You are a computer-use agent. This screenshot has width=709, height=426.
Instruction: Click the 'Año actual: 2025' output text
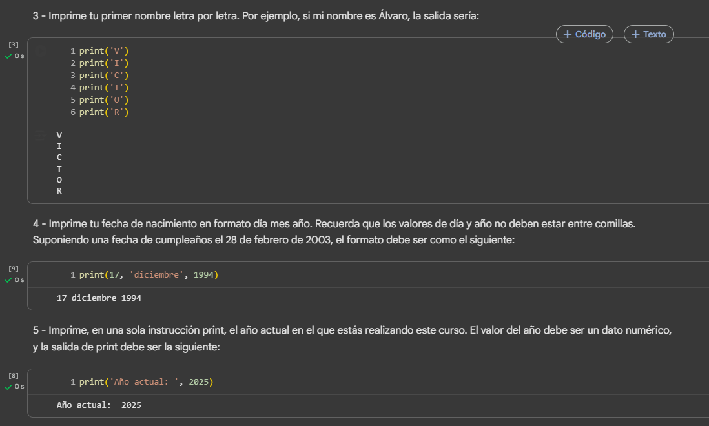(x=99, y=405)
